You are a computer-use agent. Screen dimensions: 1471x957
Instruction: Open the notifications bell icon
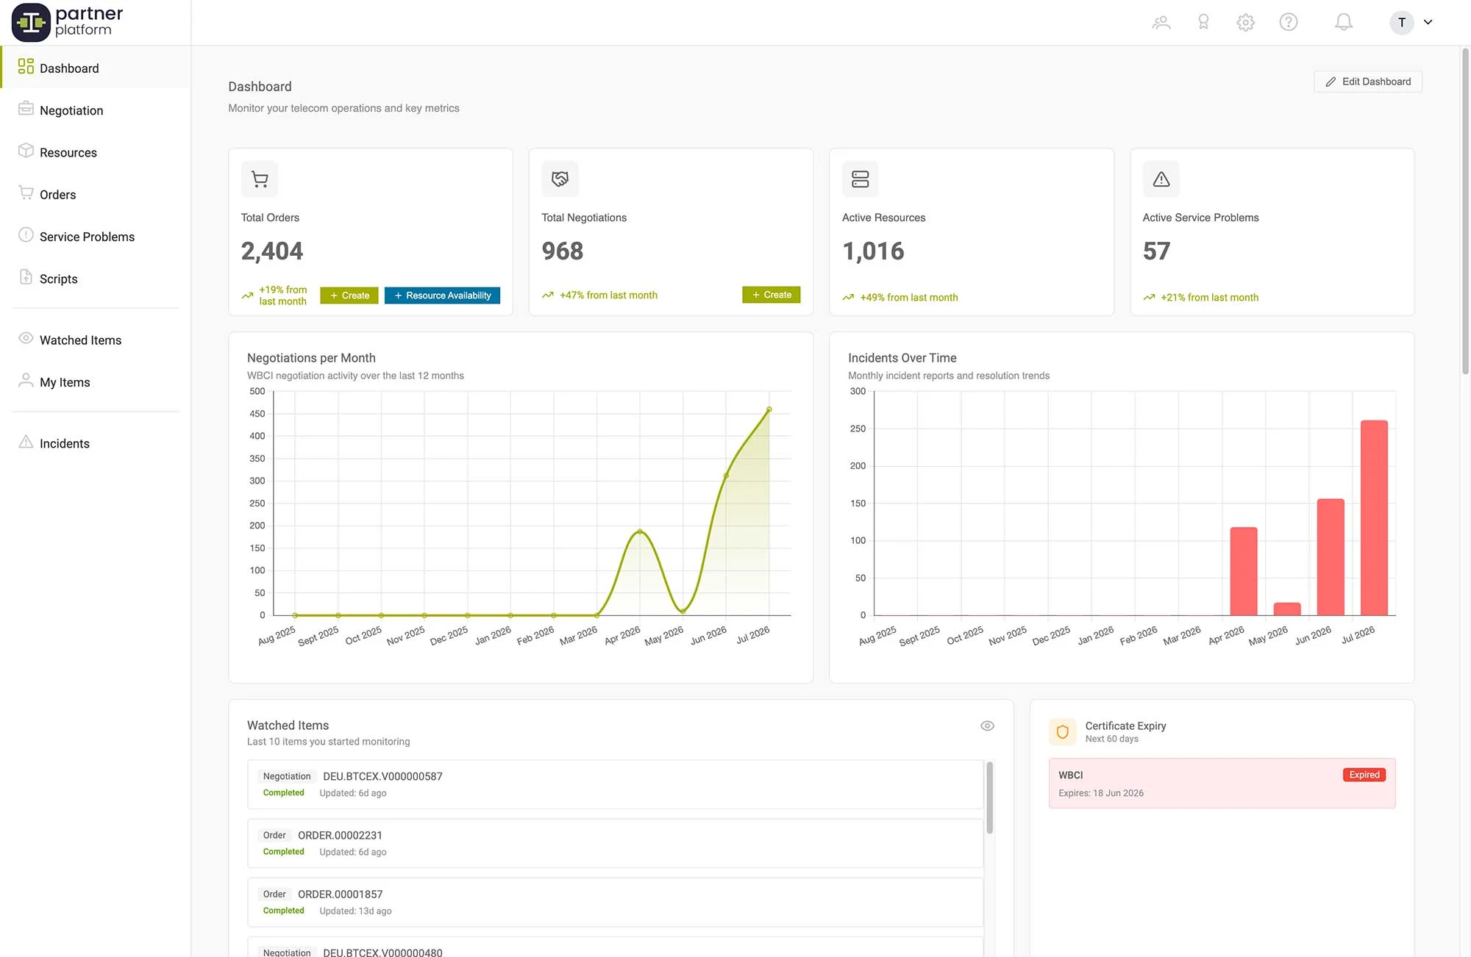pyautogui.click(x=1343, y=22)
